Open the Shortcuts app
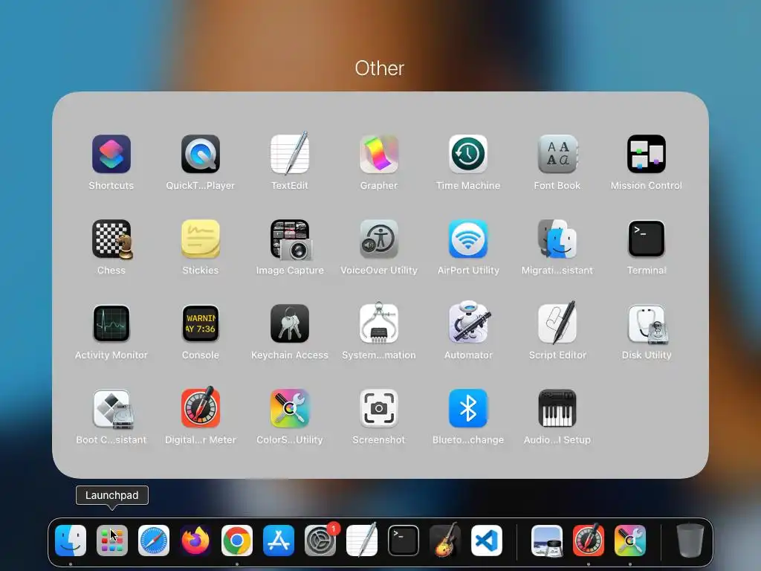 point(111,155)
